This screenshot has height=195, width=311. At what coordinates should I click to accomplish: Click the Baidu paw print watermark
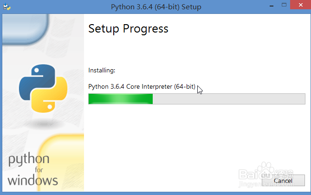coord(266,170)
